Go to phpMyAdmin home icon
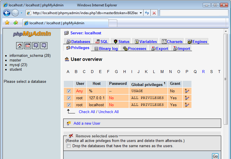Image resolution: width=231 pixels, height=159 pixels. (x=20, y=46)
